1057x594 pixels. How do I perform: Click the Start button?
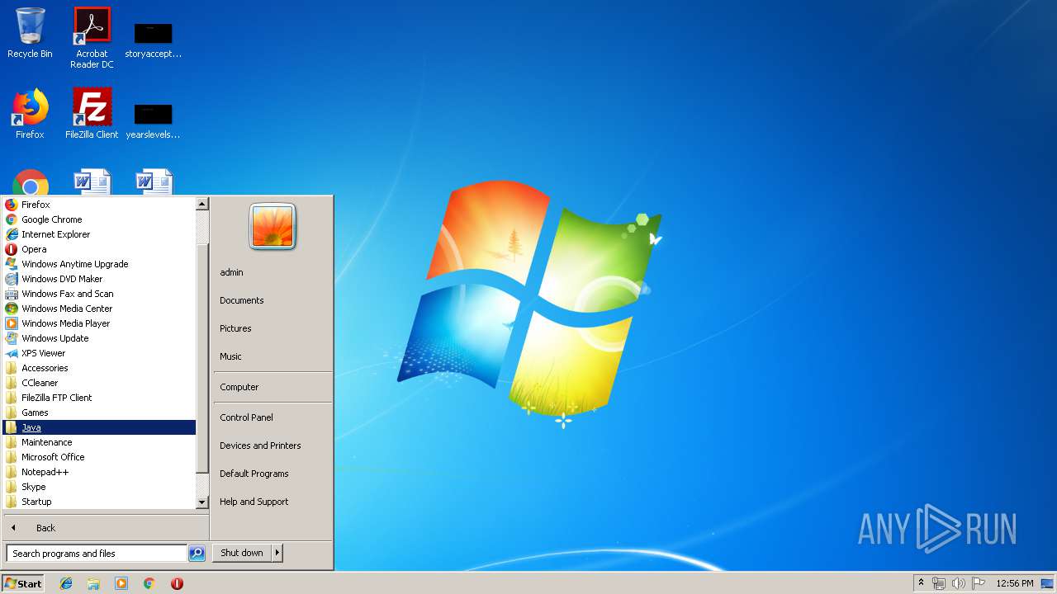[x=23, y=583]
